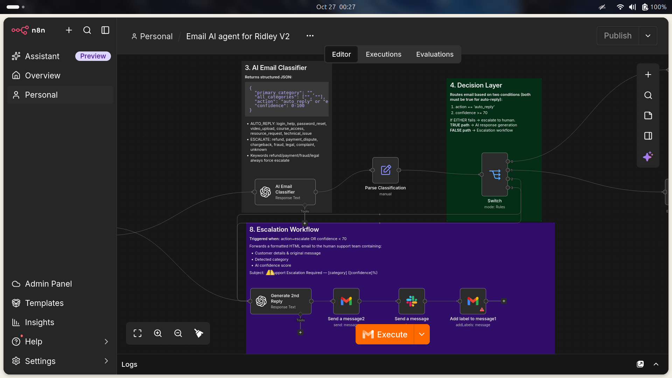Select the Send a message2 Gmail node

[x=346, y=301]
